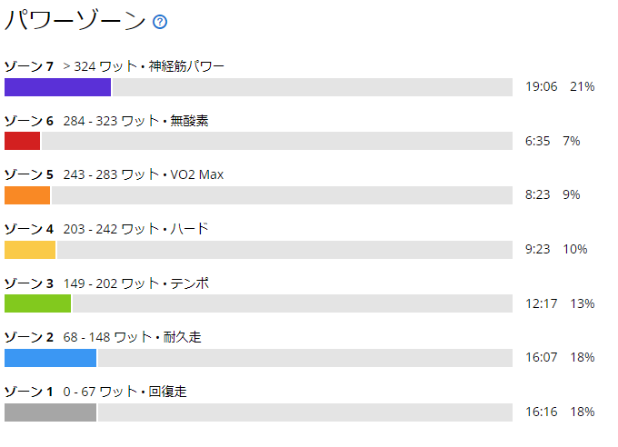Click the green Zone 3 bar
Image resolution: width=618 pixels, height=447 pixels.
38,303
